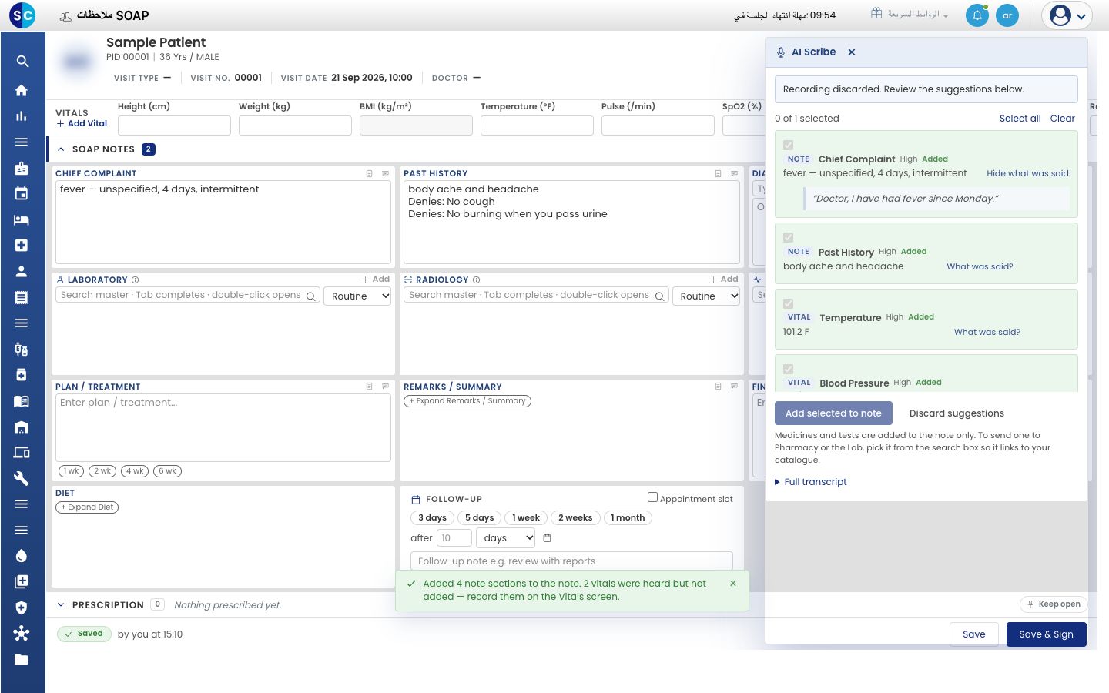The image size is (1109, 693).
Task: Toggle the Past History suggestion checkbox
Action: click(x=788, y=237)
